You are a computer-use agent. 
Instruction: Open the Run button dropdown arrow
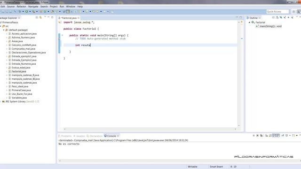point(30,11)
